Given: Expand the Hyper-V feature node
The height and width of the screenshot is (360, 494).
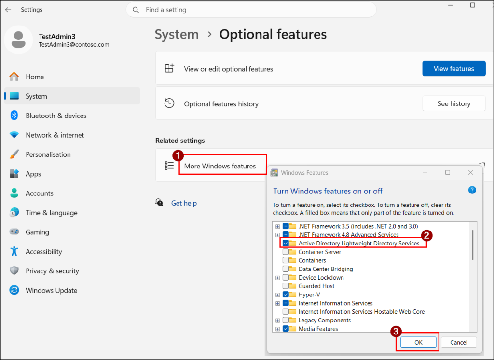Looking at the screenshot, I should (277, 295).
